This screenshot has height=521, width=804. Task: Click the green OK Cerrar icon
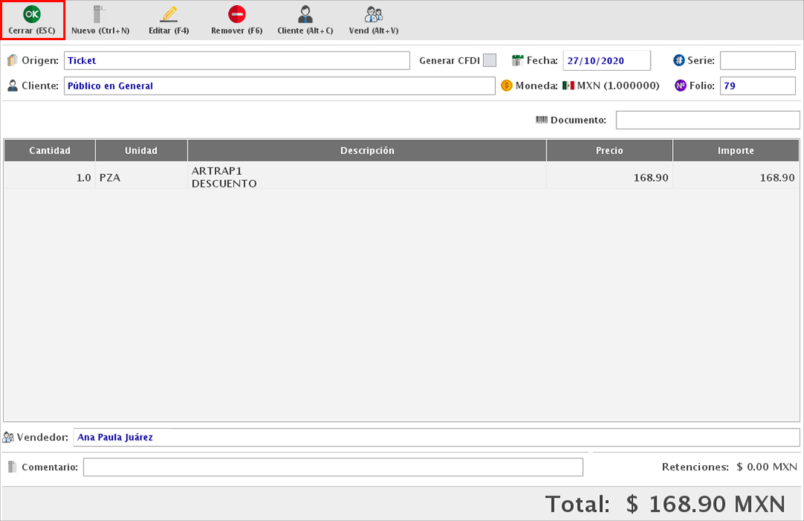click(32, 14)
